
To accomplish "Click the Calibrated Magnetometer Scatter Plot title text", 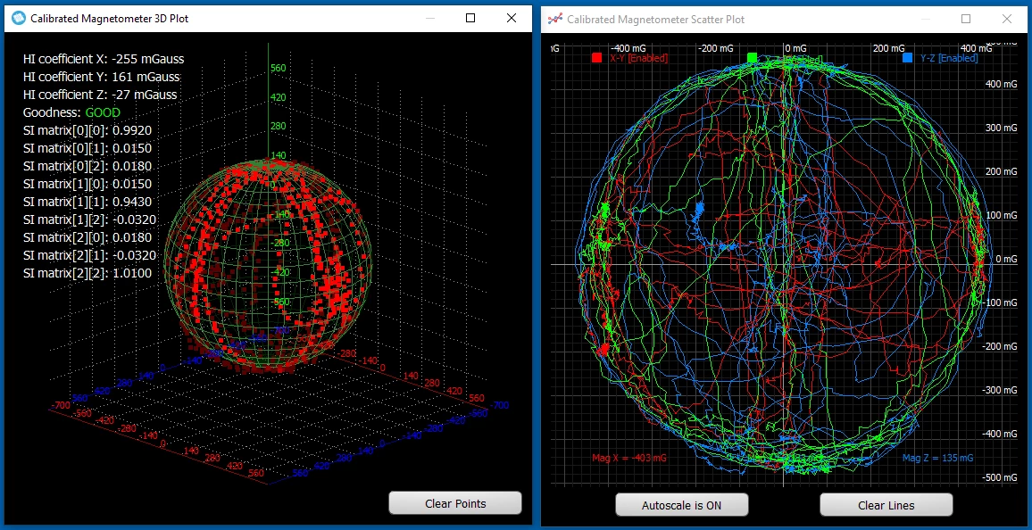I will [x=656, y=19].
